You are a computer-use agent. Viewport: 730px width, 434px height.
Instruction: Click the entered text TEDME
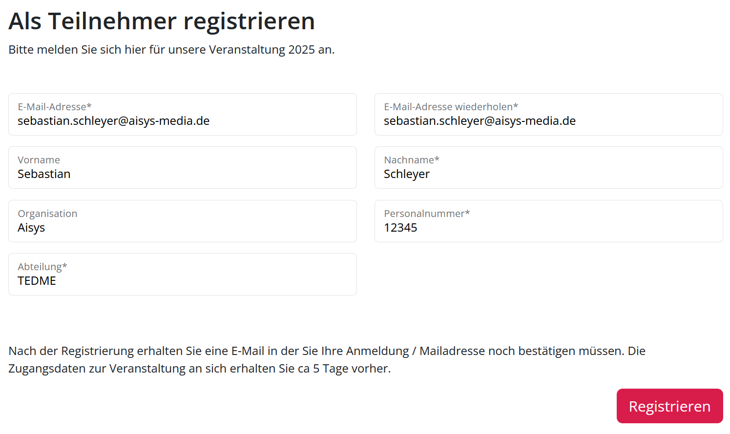click(37, 281)
